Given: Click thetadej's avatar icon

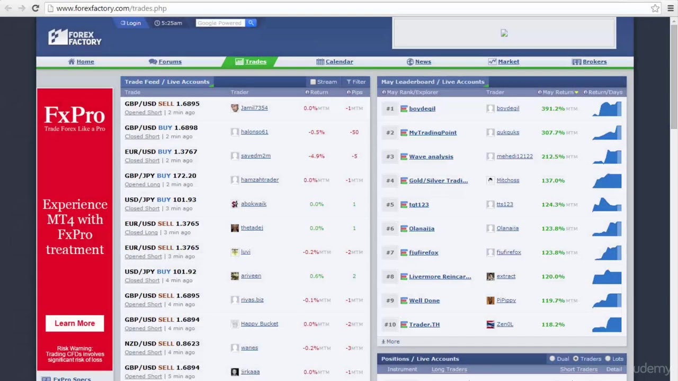Looking at the screenshot, I should click(x=235, y=228).
